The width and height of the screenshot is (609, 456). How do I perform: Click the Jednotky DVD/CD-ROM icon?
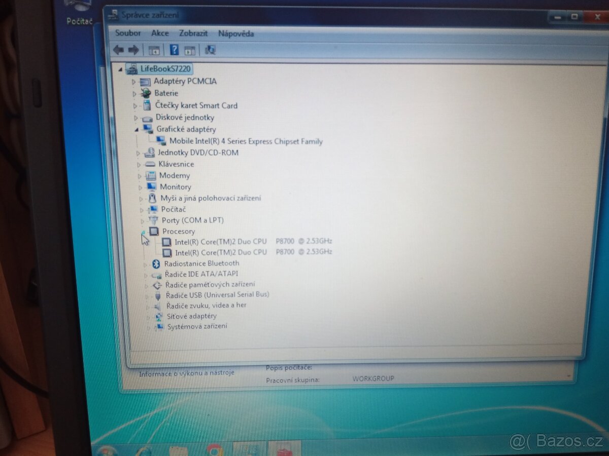[149, 153]
